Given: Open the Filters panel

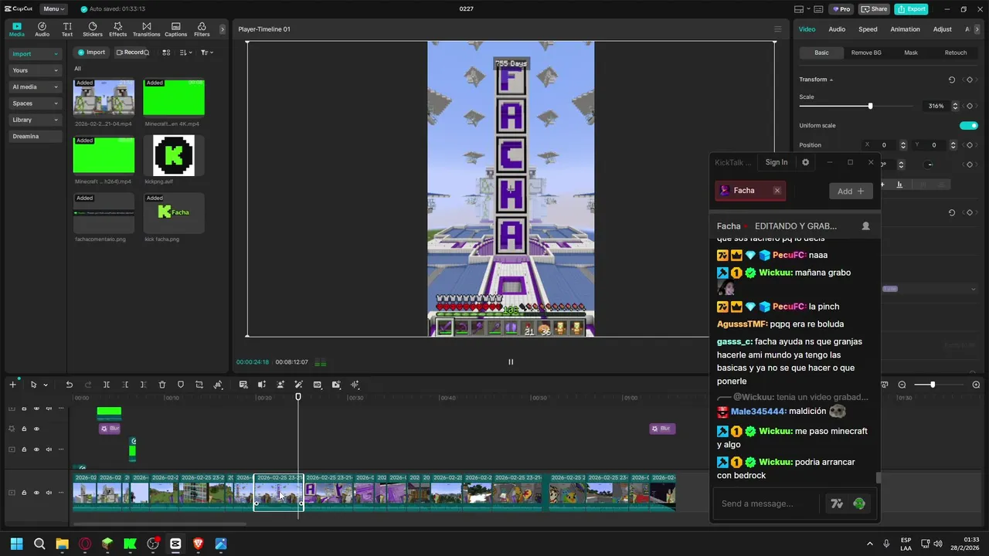Looking at the screenshot, I should point(202,29).
